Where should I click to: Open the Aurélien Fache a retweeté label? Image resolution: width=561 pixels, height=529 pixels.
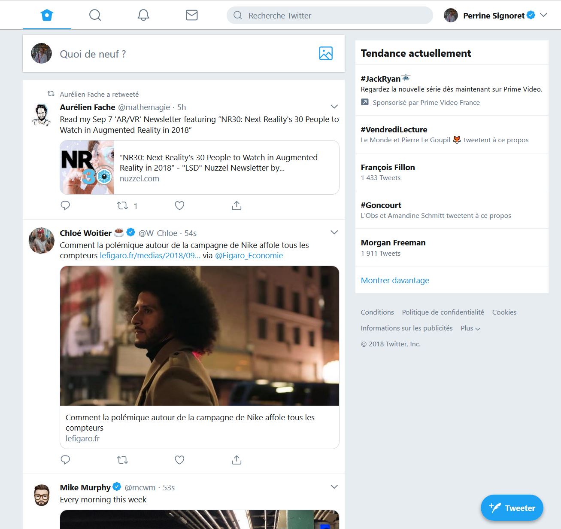pos(99,94)
